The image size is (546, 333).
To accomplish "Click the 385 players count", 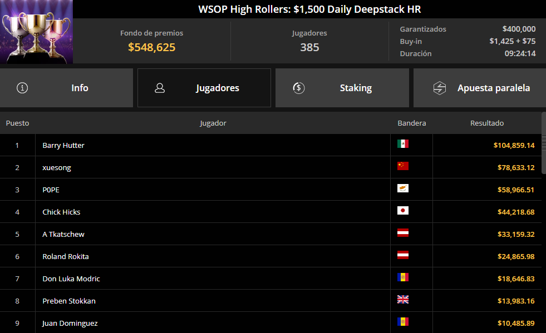I will [309, 47].
